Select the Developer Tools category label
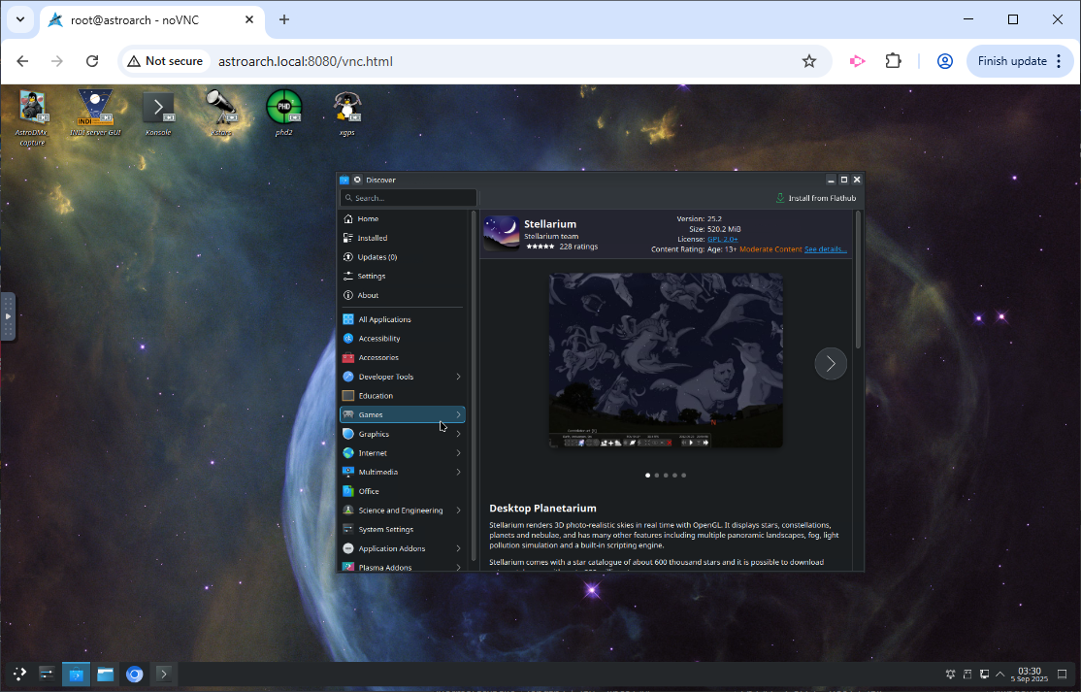The width and height of the screenshot is (1081, 692). (x=386, y=377)
